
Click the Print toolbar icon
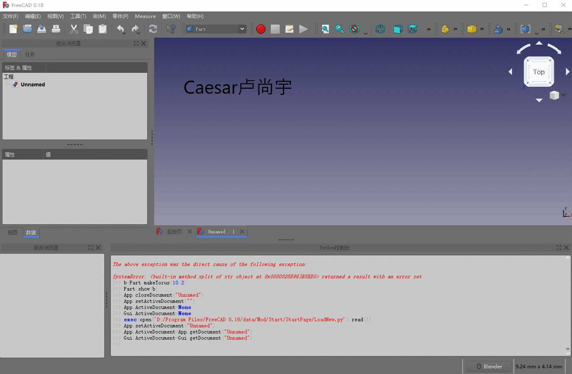click(x=56, y=29)
